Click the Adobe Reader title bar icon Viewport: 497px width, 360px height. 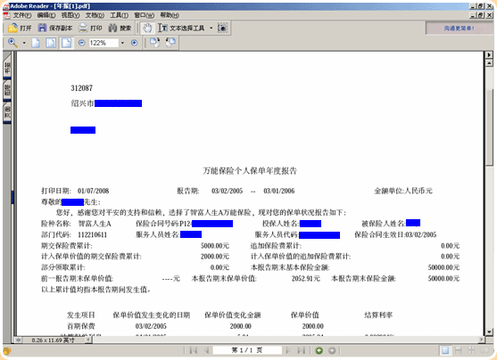tap(6, 6)
